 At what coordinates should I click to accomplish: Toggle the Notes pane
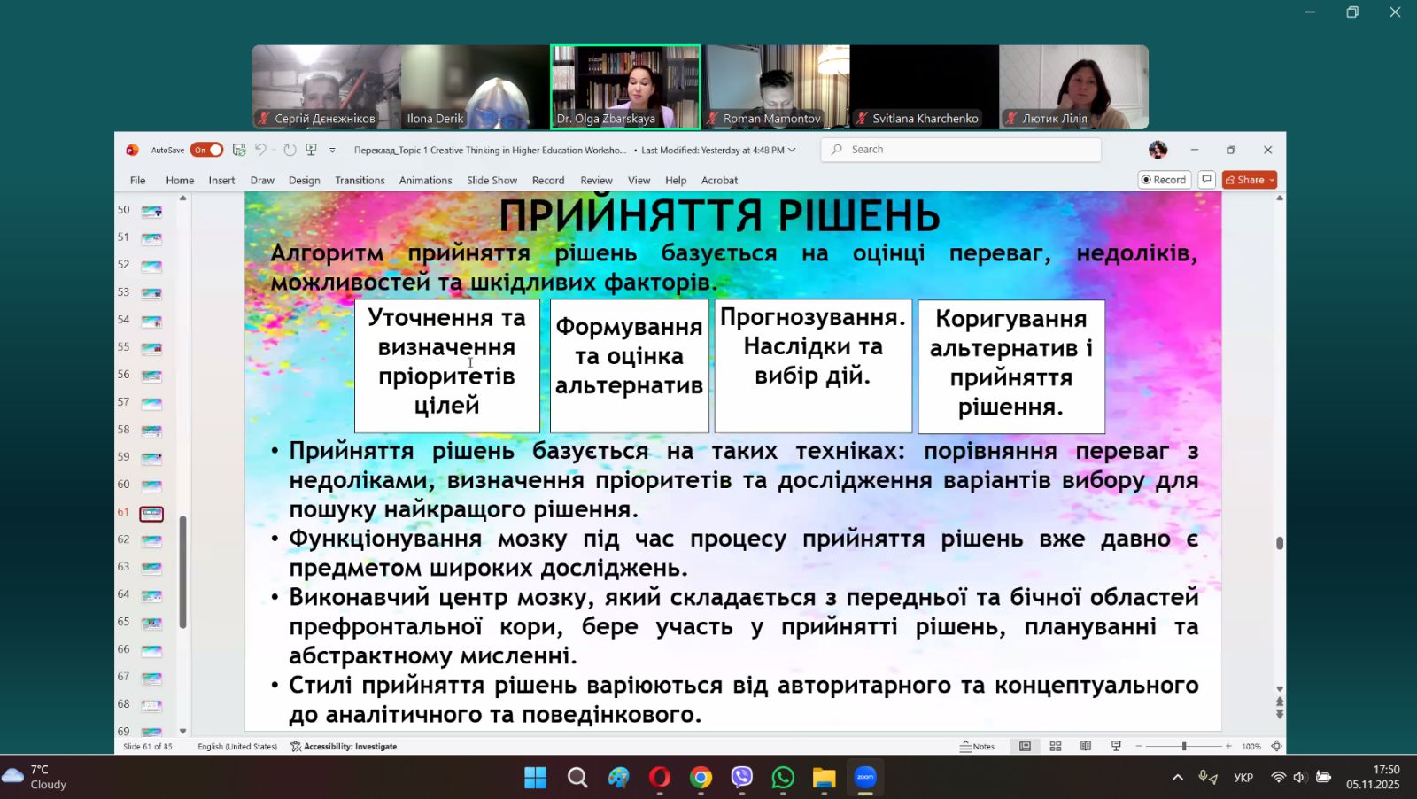[x=978, y=747]
